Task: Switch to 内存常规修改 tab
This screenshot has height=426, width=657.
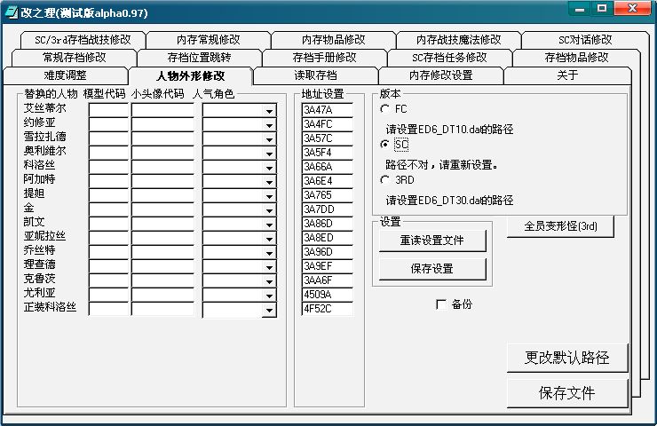Action: (209, 40)
